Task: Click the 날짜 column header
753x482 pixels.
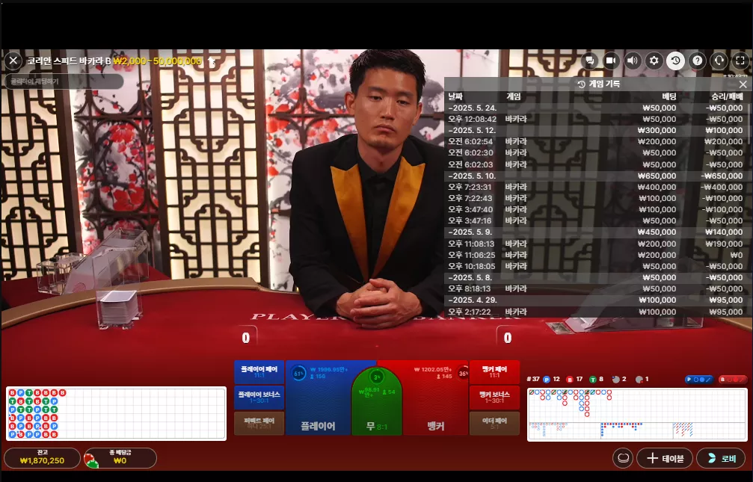Action: (x=455, y=96)
